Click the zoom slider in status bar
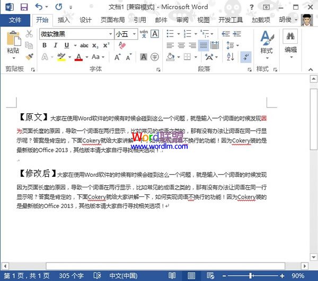 tap(250, 276)
